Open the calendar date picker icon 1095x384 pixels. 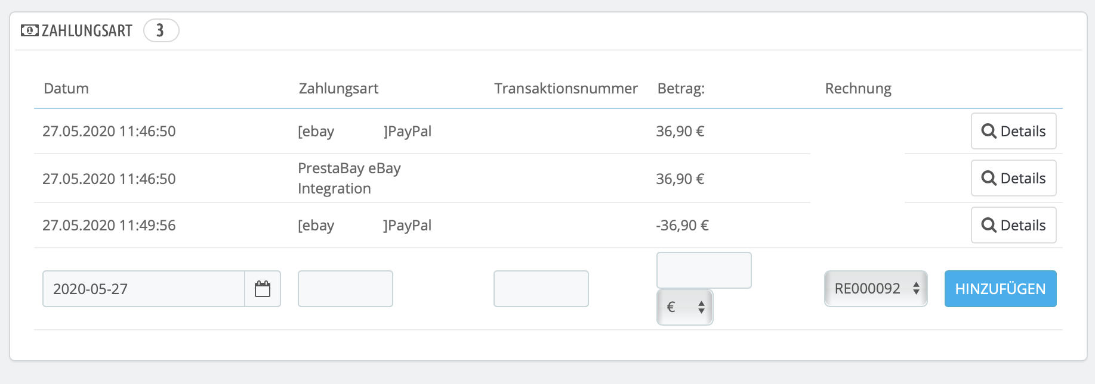pos(263,289)
